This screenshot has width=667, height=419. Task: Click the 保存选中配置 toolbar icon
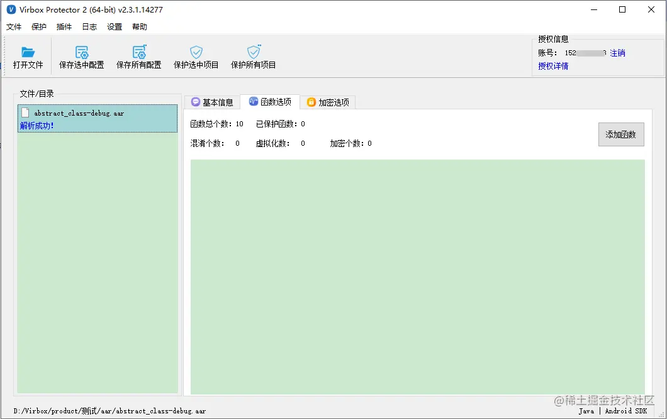tap(82, 52)
